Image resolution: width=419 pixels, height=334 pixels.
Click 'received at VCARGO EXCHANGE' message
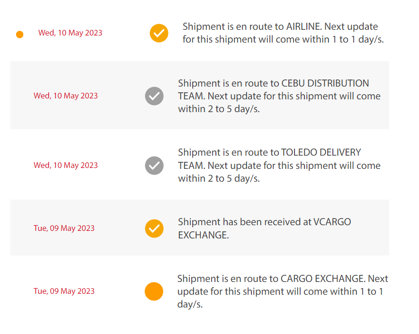pos(265,229)
